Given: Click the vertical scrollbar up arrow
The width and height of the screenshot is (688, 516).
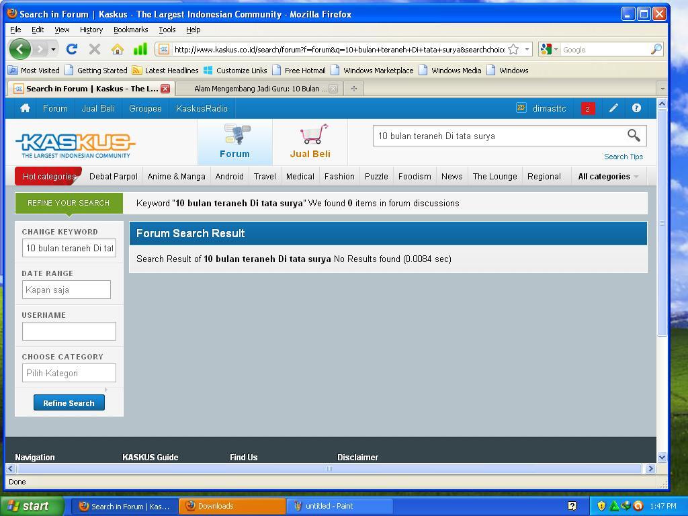Looking at the screenshot, I should tap(662, 103).
